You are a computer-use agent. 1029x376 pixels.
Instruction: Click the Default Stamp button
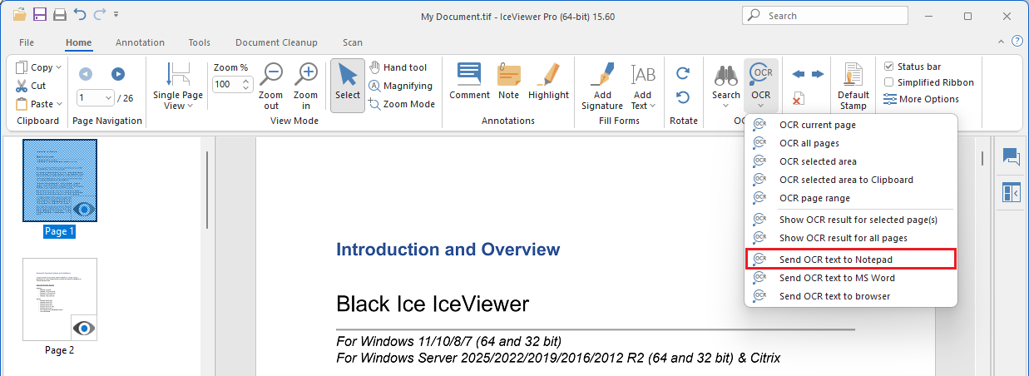(853, 87)
